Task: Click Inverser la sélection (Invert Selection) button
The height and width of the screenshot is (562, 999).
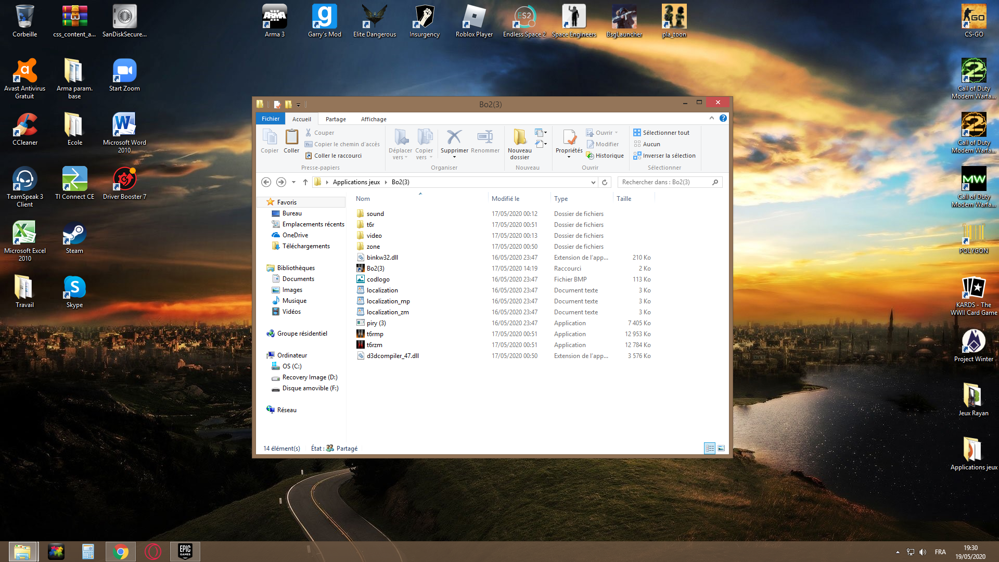Action: pyautogui.click(x=664, y=156)
